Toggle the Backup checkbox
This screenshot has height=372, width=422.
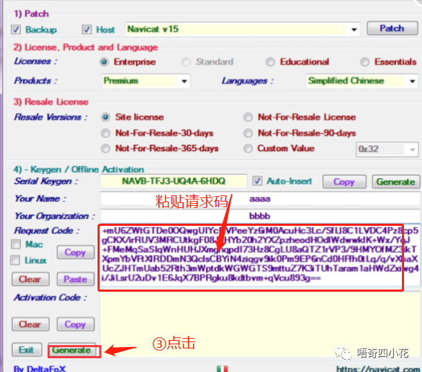point(16,29)
